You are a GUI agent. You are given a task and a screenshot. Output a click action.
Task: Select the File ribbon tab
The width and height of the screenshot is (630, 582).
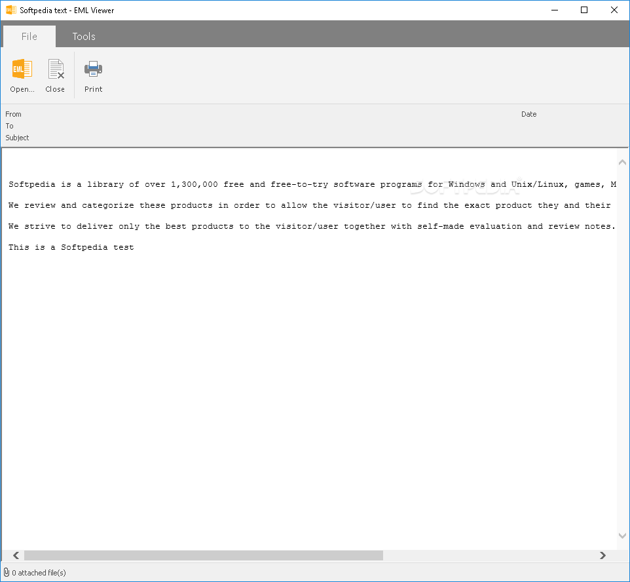click(29, 37)
